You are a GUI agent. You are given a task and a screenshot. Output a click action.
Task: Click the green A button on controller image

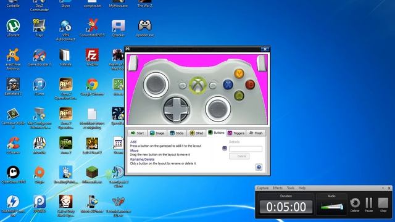[239, 96]
